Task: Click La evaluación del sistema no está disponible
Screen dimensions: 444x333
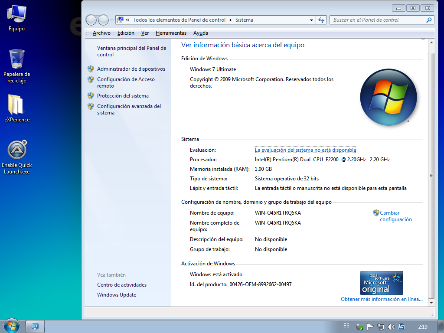Action: click(305, 150)
